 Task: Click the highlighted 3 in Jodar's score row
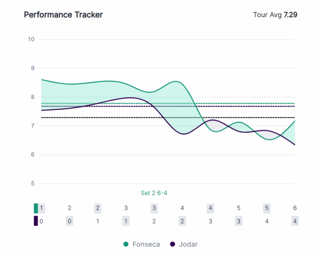pos(239,221)
